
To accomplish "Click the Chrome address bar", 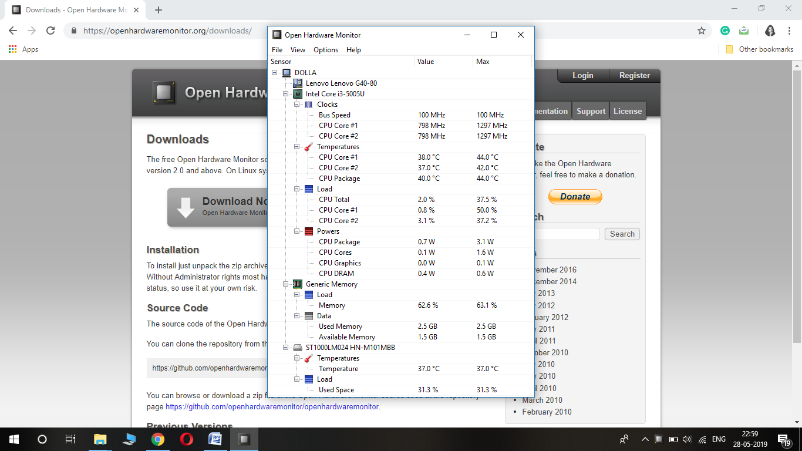I will (387, 31).
